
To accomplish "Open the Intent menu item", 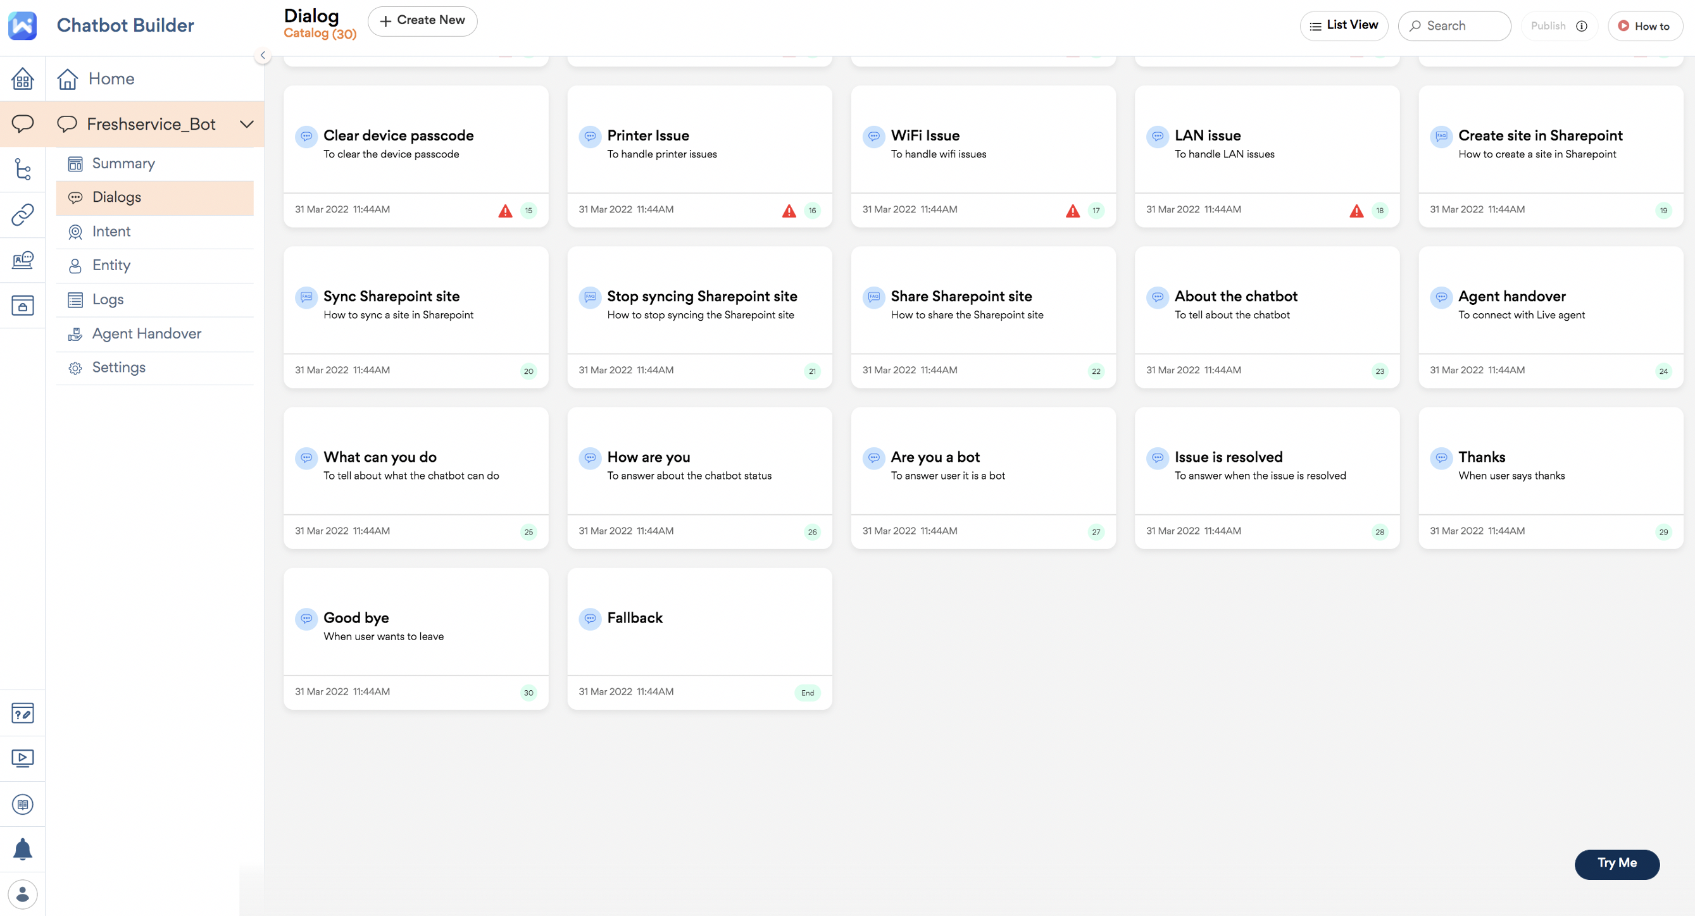I will pyautogui.click(x=111, y=232).
